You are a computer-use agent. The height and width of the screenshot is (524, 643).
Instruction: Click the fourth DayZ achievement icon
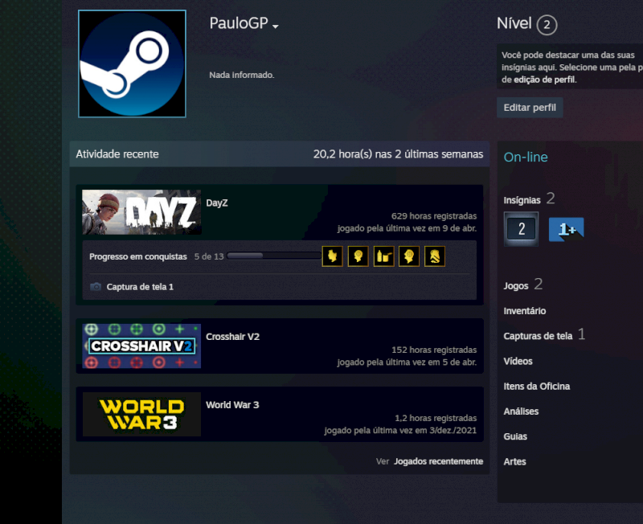tap(409, 256)
